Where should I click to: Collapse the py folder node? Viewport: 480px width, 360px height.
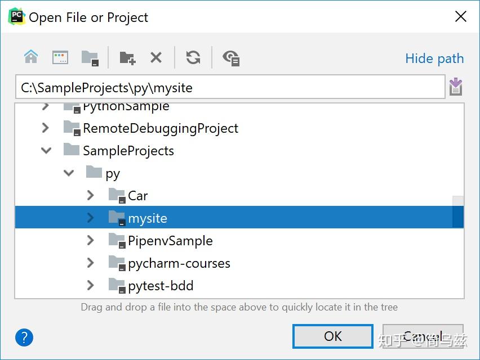[x=68, y=173]
